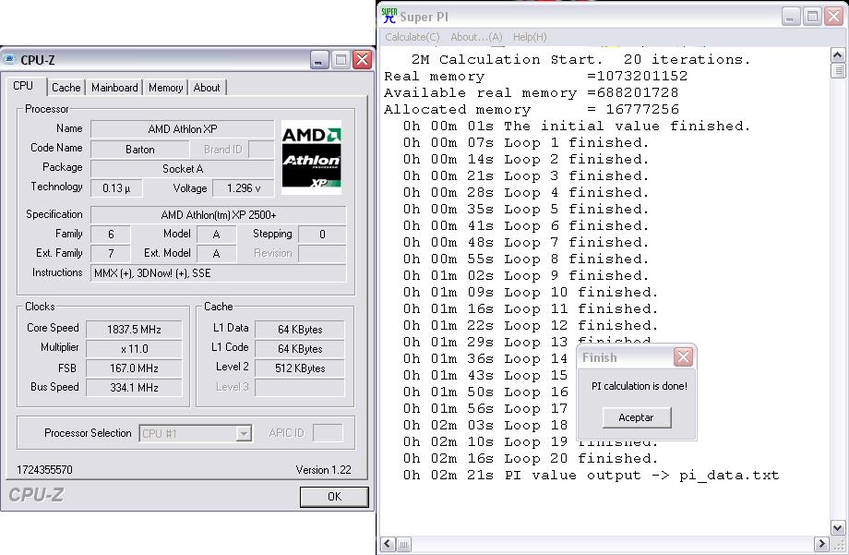Click the horizontal scroll left arrow
This screenshot has width=849, height=555.
point(388,544)
